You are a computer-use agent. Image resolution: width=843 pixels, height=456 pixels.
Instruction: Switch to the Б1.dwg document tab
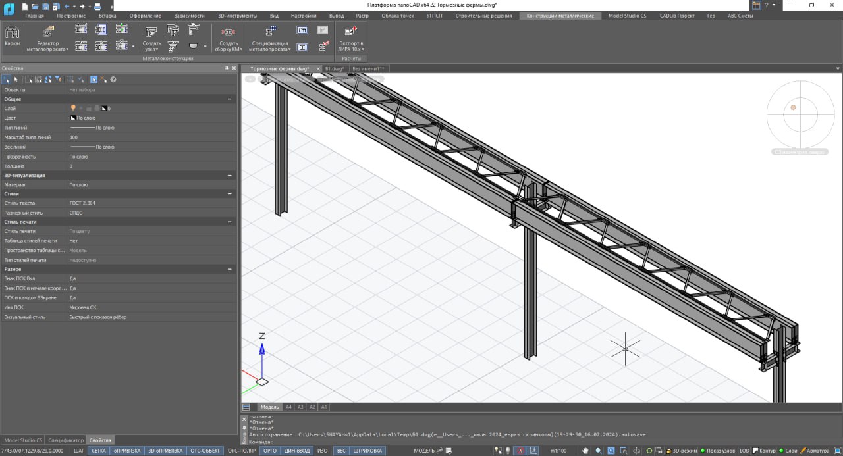click(x=335, y=68)
